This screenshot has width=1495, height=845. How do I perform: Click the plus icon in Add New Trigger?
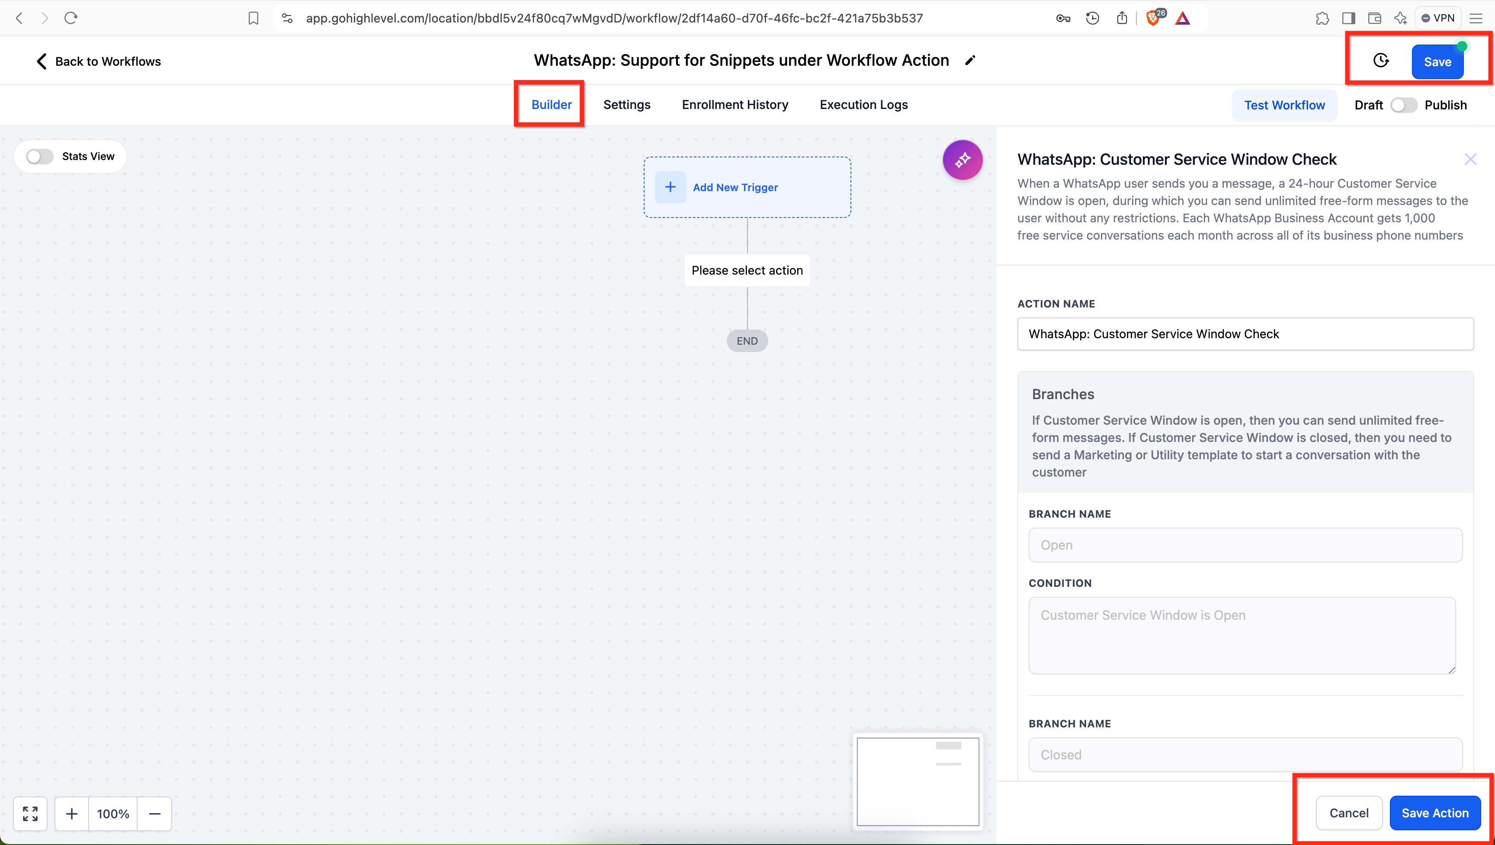pyautogui.click(x=671, y=187)
